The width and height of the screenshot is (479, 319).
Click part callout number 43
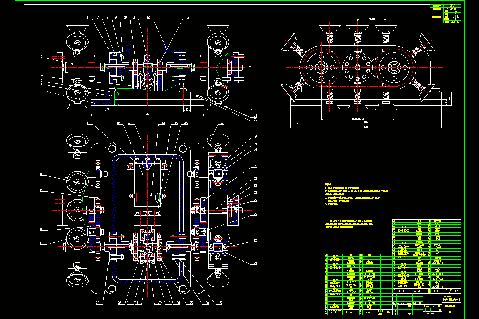(x=129, y=123)
